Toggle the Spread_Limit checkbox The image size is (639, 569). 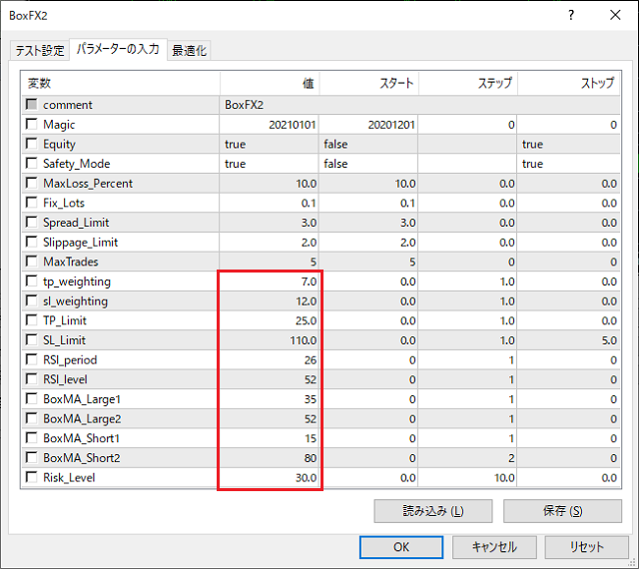[x=31, y=222]
